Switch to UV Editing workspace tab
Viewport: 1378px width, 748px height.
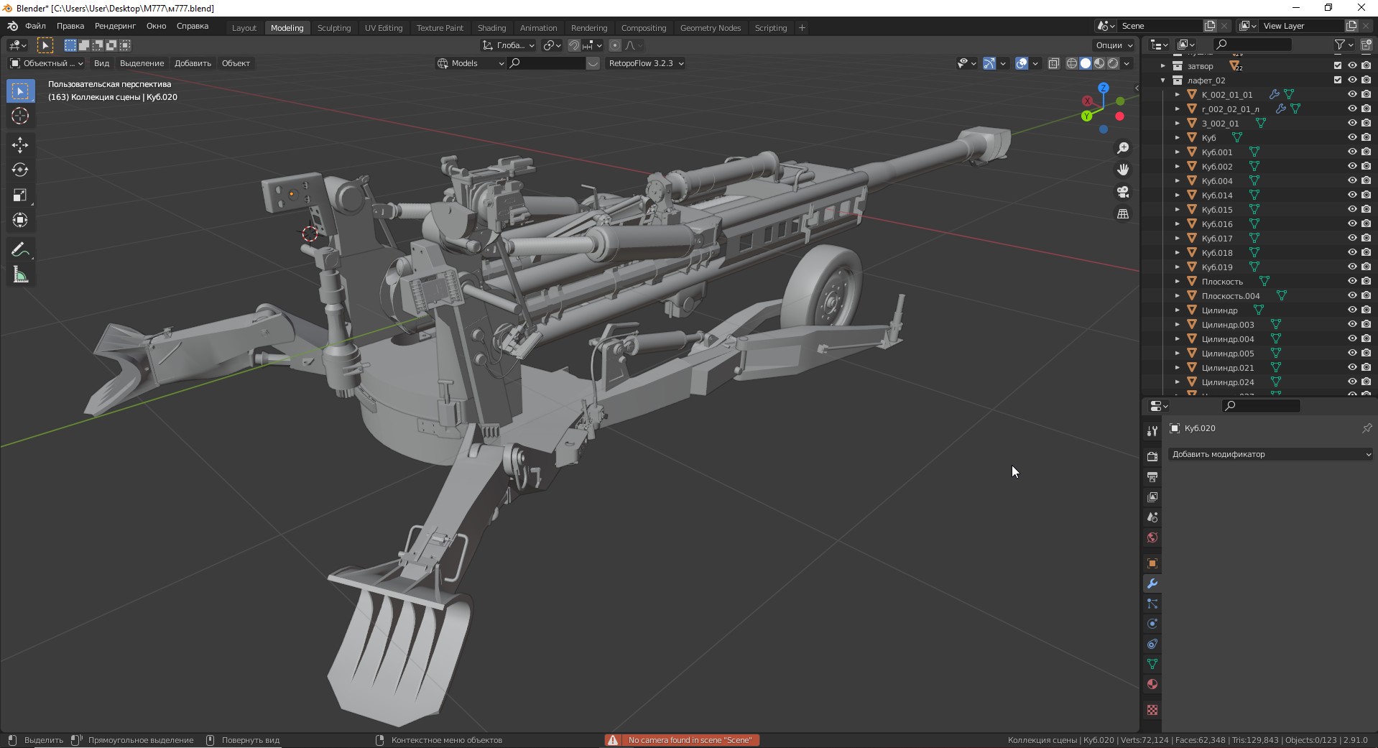[383, 28]
